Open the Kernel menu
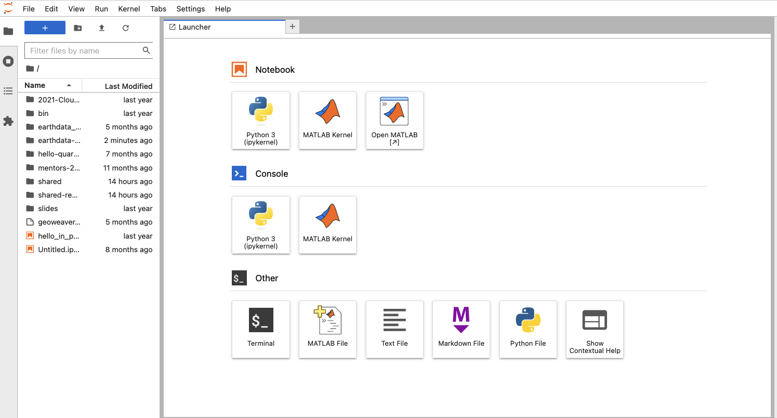The image size is (777, 418). coord(128,9)
